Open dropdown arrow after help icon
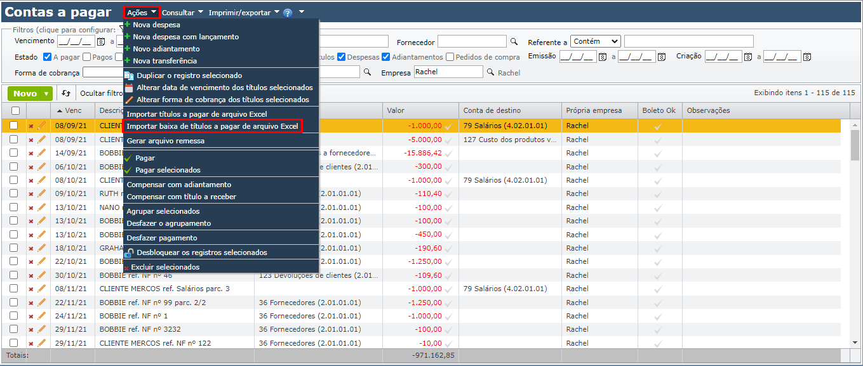Screen dimensions: 863x366 click(x=301, y=11)
